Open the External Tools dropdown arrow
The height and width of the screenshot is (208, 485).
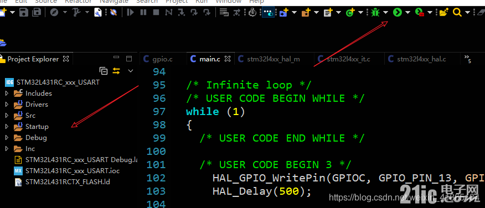[x=430, y=12]
